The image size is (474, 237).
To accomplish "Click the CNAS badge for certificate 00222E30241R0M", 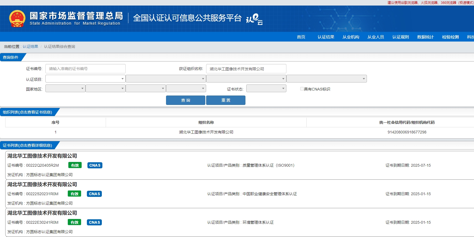I will 94,222.
